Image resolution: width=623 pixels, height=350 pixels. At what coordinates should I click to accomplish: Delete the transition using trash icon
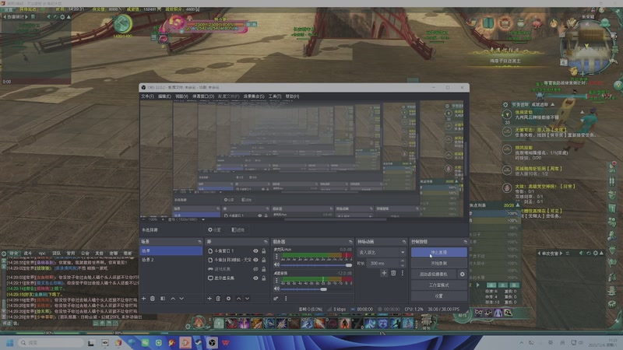(x=393, y=273)
